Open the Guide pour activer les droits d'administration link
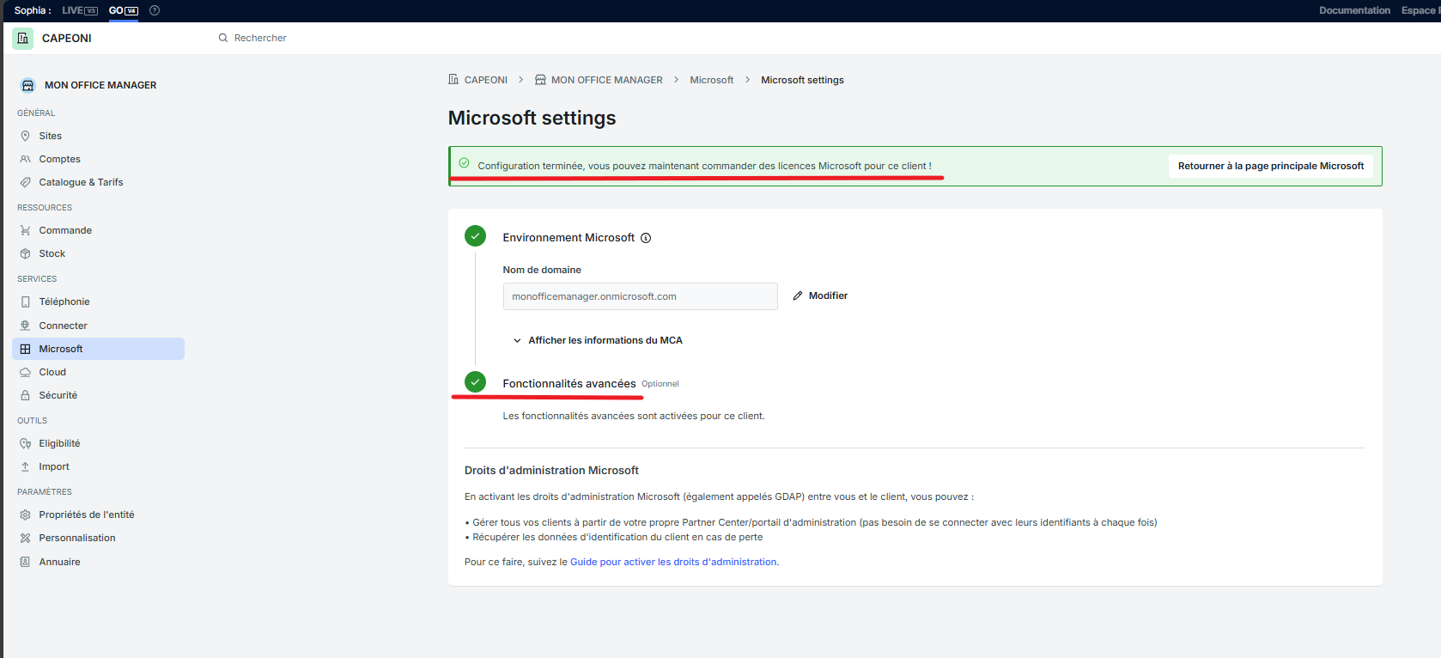Viewport: 1441px width, 658px height. (673, 562)
